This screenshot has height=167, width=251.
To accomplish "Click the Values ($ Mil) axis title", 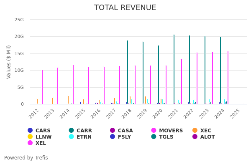I will tap(9, 62).
